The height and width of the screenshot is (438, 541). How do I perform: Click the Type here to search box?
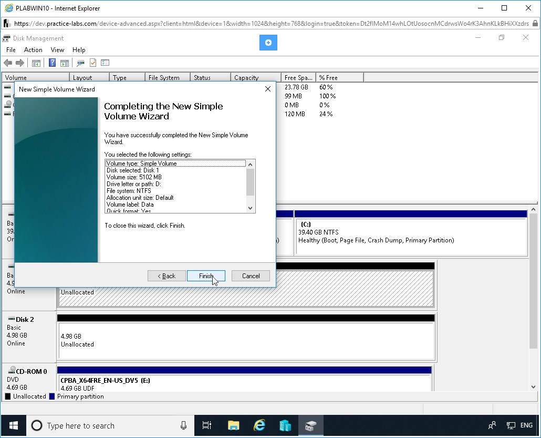point(110,425)
